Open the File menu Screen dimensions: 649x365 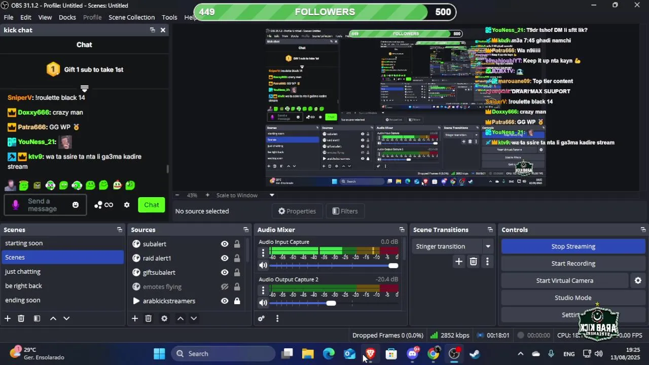[9, 17]
